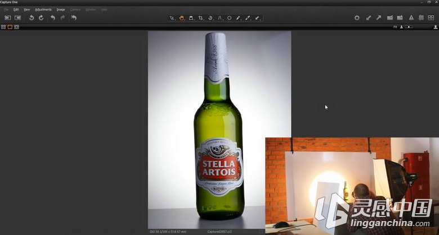Screen dimensions: 439x235
Task: Click the ISO 50 exposure info text
Action: point(168,232)
